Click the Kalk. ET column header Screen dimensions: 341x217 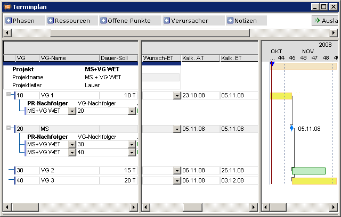click(x=239, y=58)
